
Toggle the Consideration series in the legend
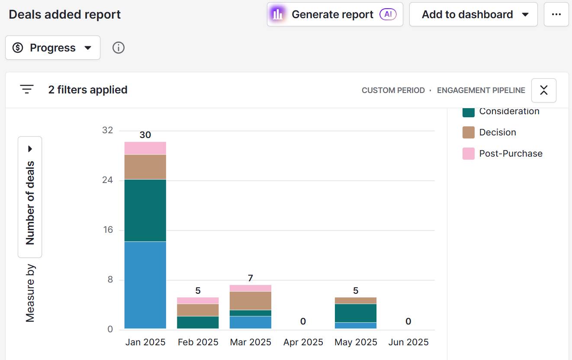point(509,112)
